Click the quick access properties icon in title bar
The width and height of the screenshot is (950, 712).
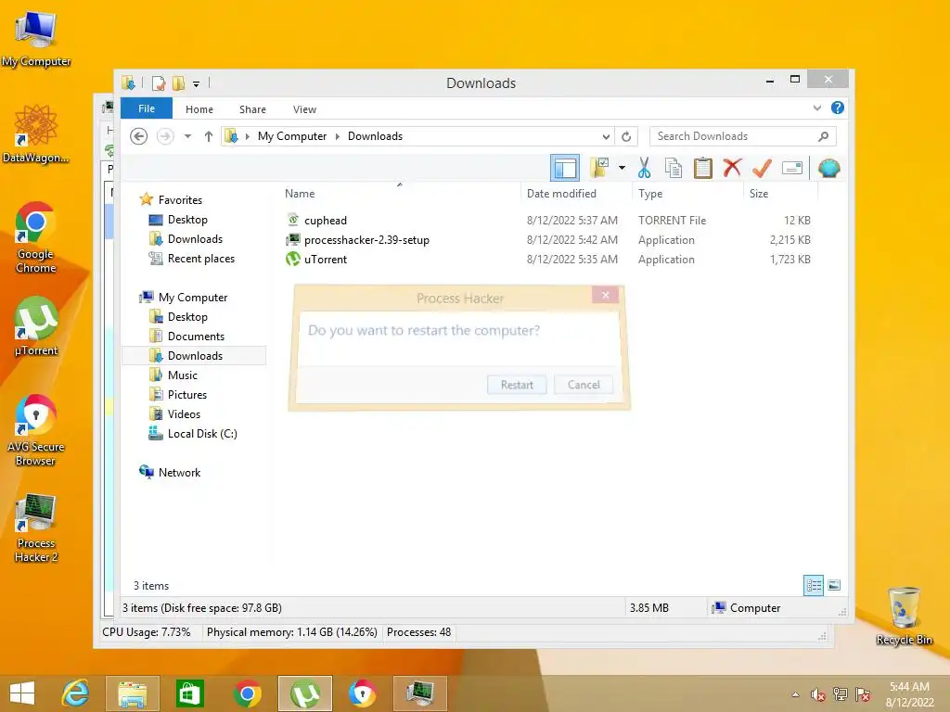(x=159, y=83)
